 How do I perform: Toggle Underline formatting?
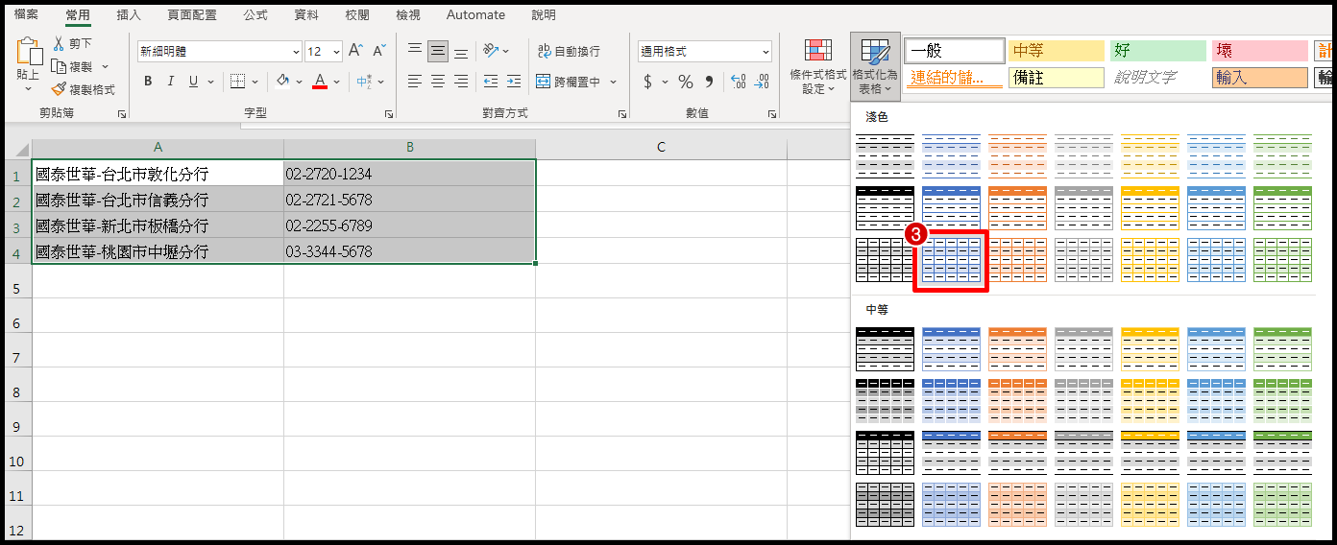[x=193, y=82]
